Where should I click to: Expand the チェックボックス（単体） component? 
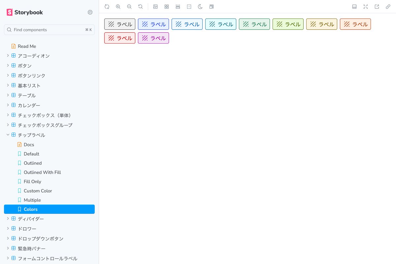click(x=49, y=115)
